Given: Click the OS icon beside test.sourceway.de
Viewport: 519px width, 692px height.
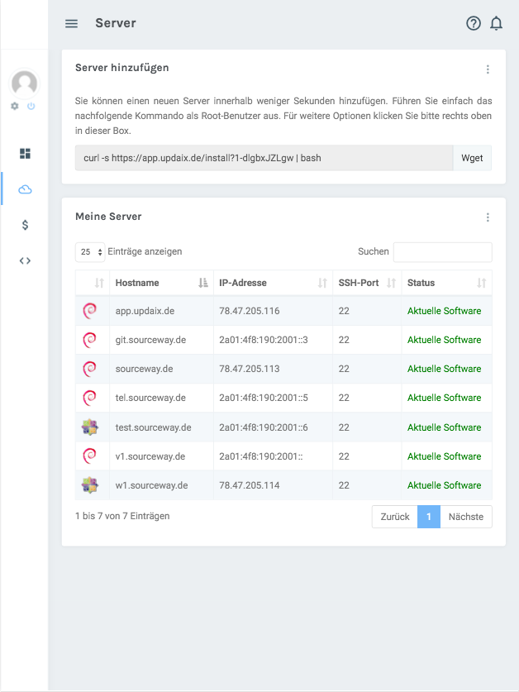Looking at the screenshot, I should pos(92,427).
